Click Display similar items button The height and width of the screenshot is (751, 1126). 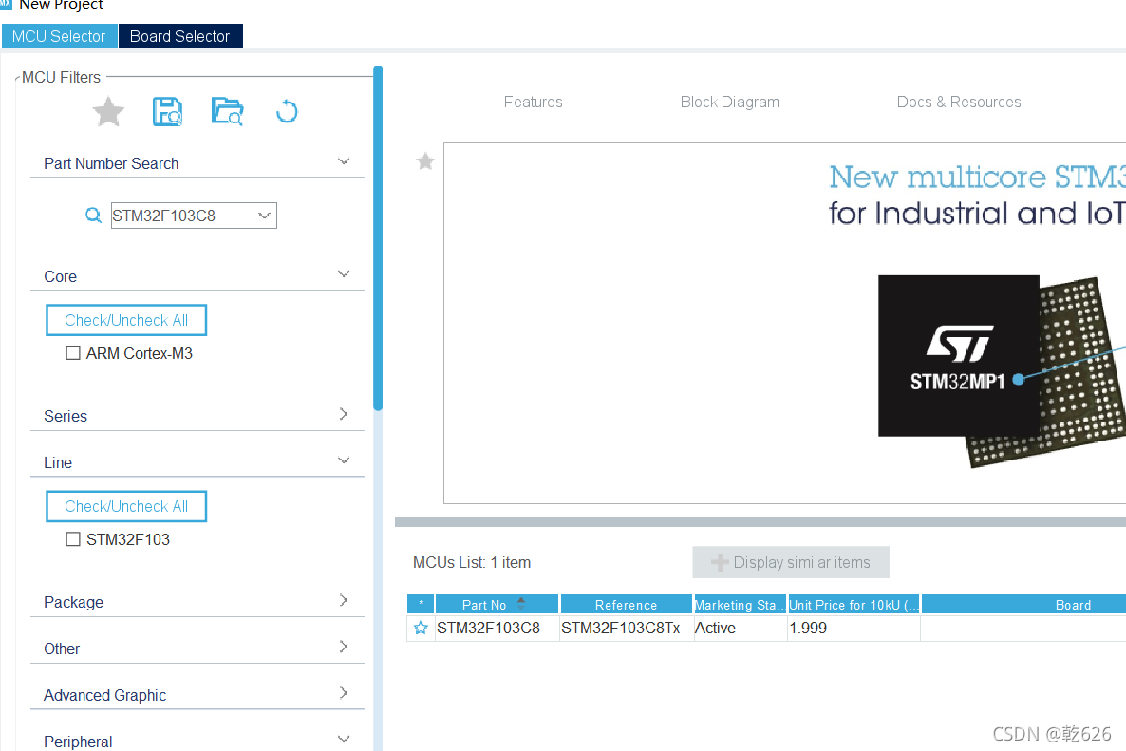[x=791, y=562]
